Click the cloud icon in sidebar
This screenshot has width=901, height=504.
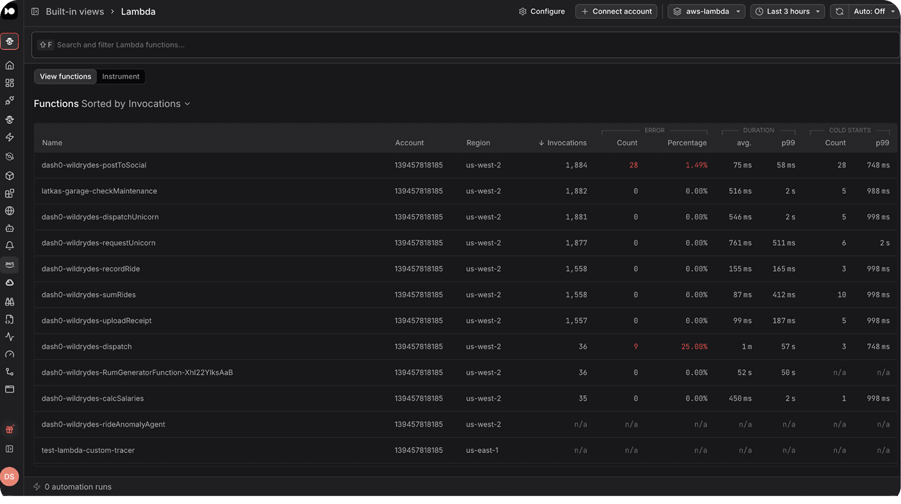pos(10,283)
